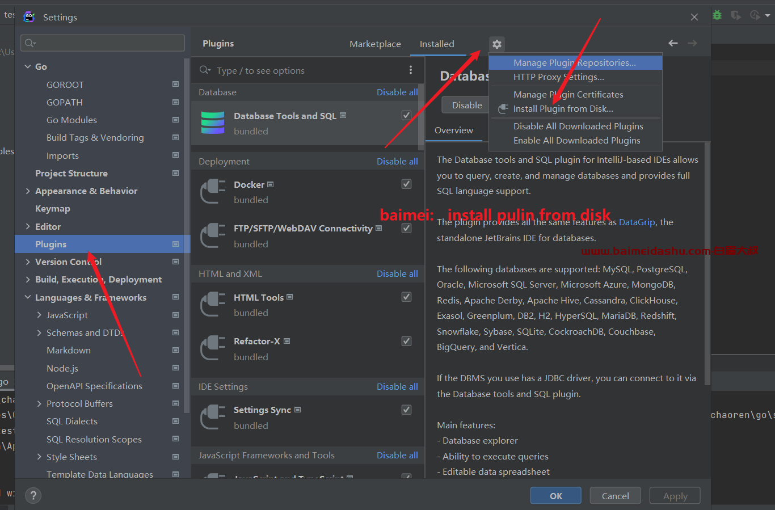
Task: Expand the Protocol Buffers node
Action: [x=39, y=403]
